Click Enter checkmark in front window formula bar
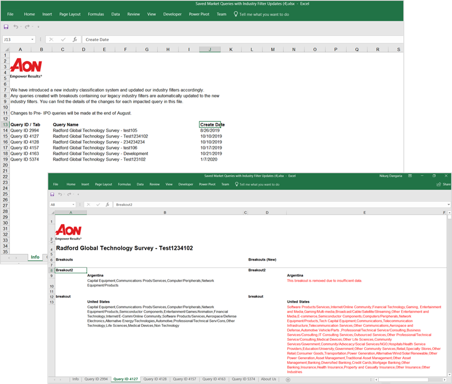 (x=98, y=205)
